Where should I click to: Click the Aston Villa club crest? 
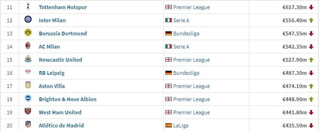click(28, 86)
